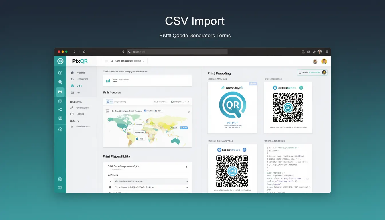Click the yellow-background user avatar in the header

point(324,61)
